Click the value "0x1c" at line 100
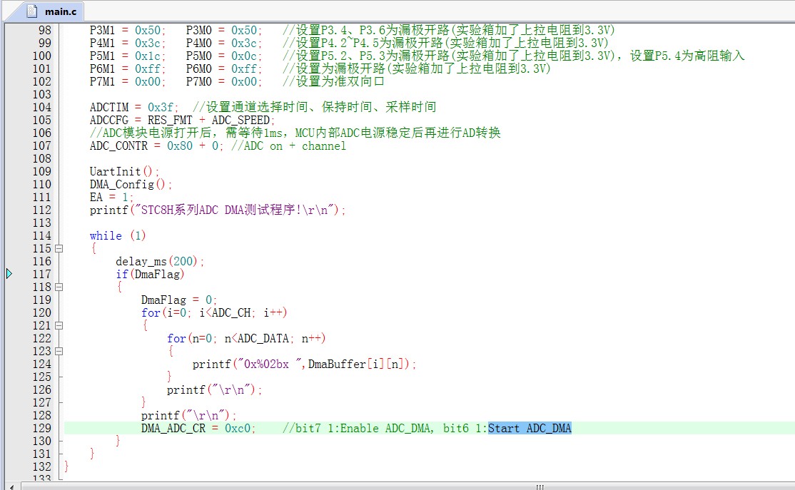This screenshot has width=795, height=490. [148, 56]
